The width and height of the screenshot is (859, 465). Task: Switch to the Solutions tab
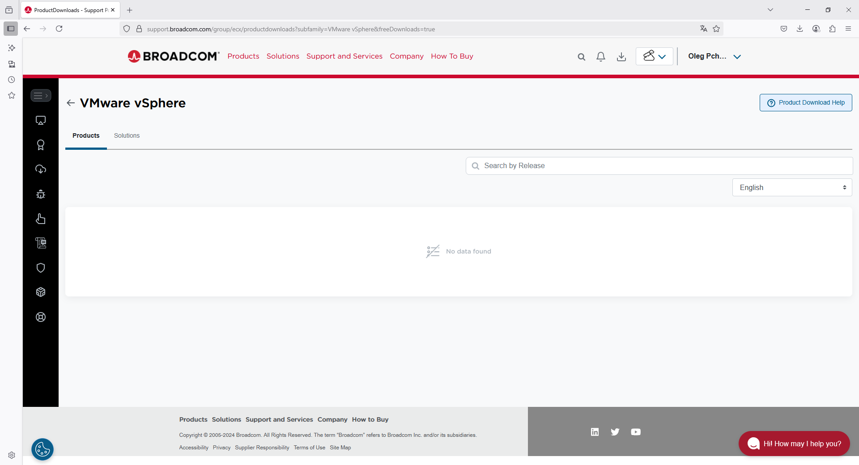127,135
